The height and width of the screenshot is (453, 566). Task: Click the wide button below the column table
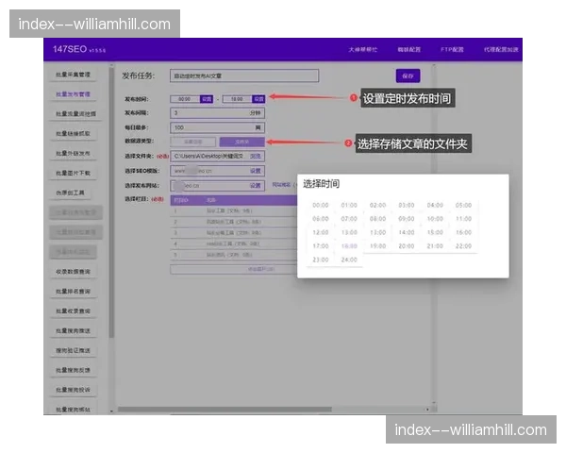[234, 270]
